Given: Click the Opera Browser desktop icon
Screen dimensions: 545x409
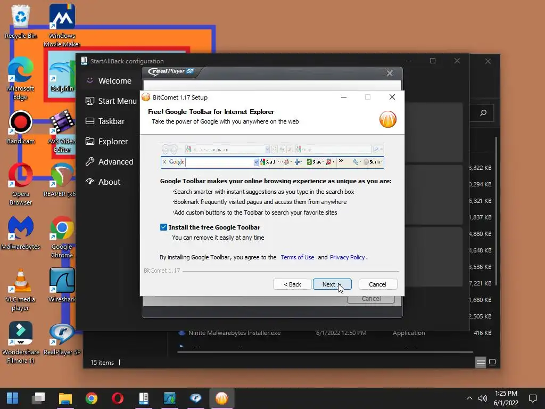Looking at the screenshot, I should click(x=21, y=184).
